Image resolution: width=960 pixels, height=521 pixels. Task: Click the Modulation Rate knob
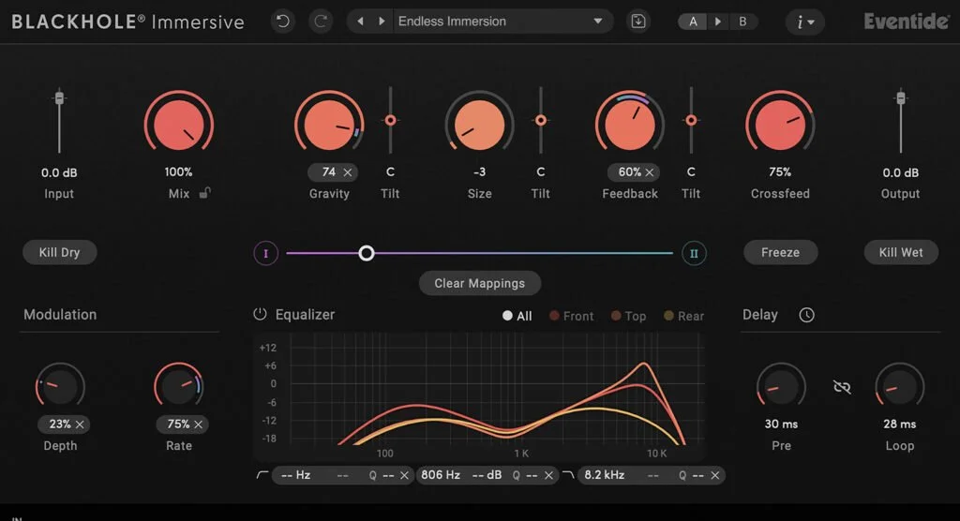pyautogui.click(x=179, y=386)
